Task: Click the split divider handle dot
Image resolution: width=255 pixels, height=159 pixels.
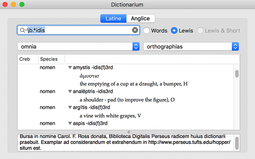Action: (128, 132)
